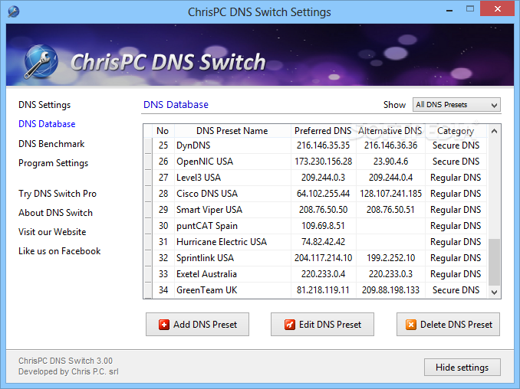Click preferred DNS 74.82.42.42
The height and width of the screenshot is (389, 520).
(x=324, y=242)
